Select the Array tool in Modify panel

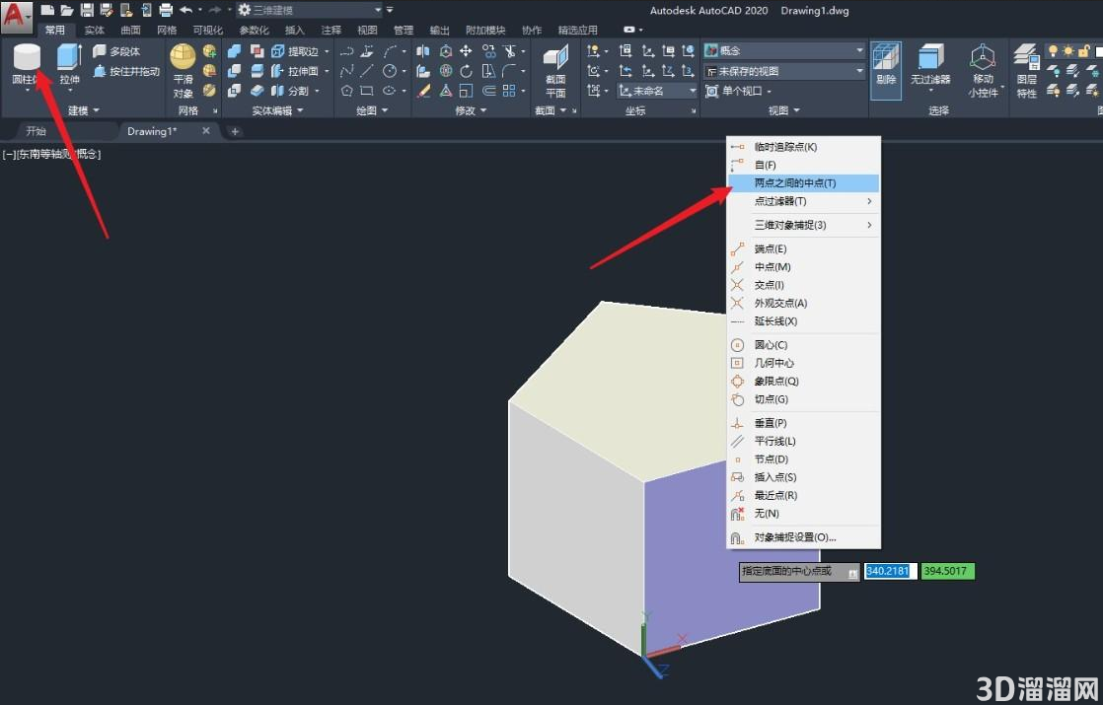(x=509, y=91)
